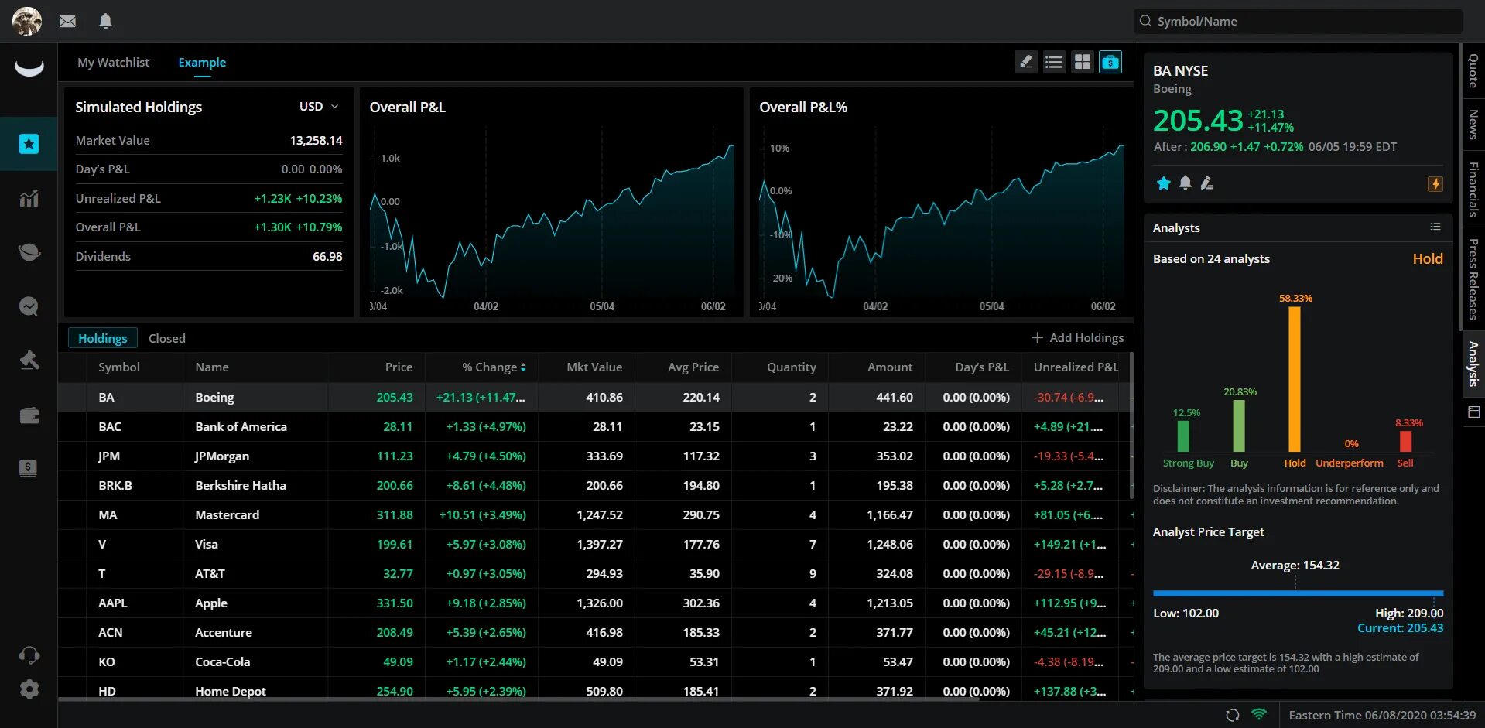The width and height of the screenshot is (1485, 728).
Task: Open the planet explore sidebar icon
Action: tap(29, 252)
